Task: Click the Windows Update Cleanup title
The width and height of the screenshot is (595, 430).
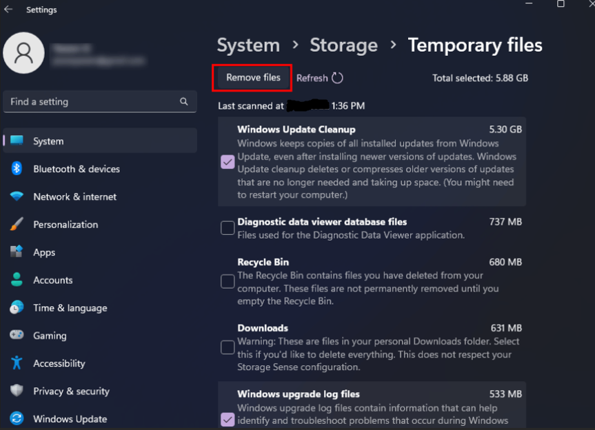Action: point(296,130)
